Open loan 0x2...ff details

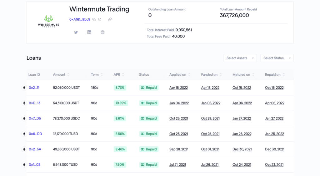[34, 88]
